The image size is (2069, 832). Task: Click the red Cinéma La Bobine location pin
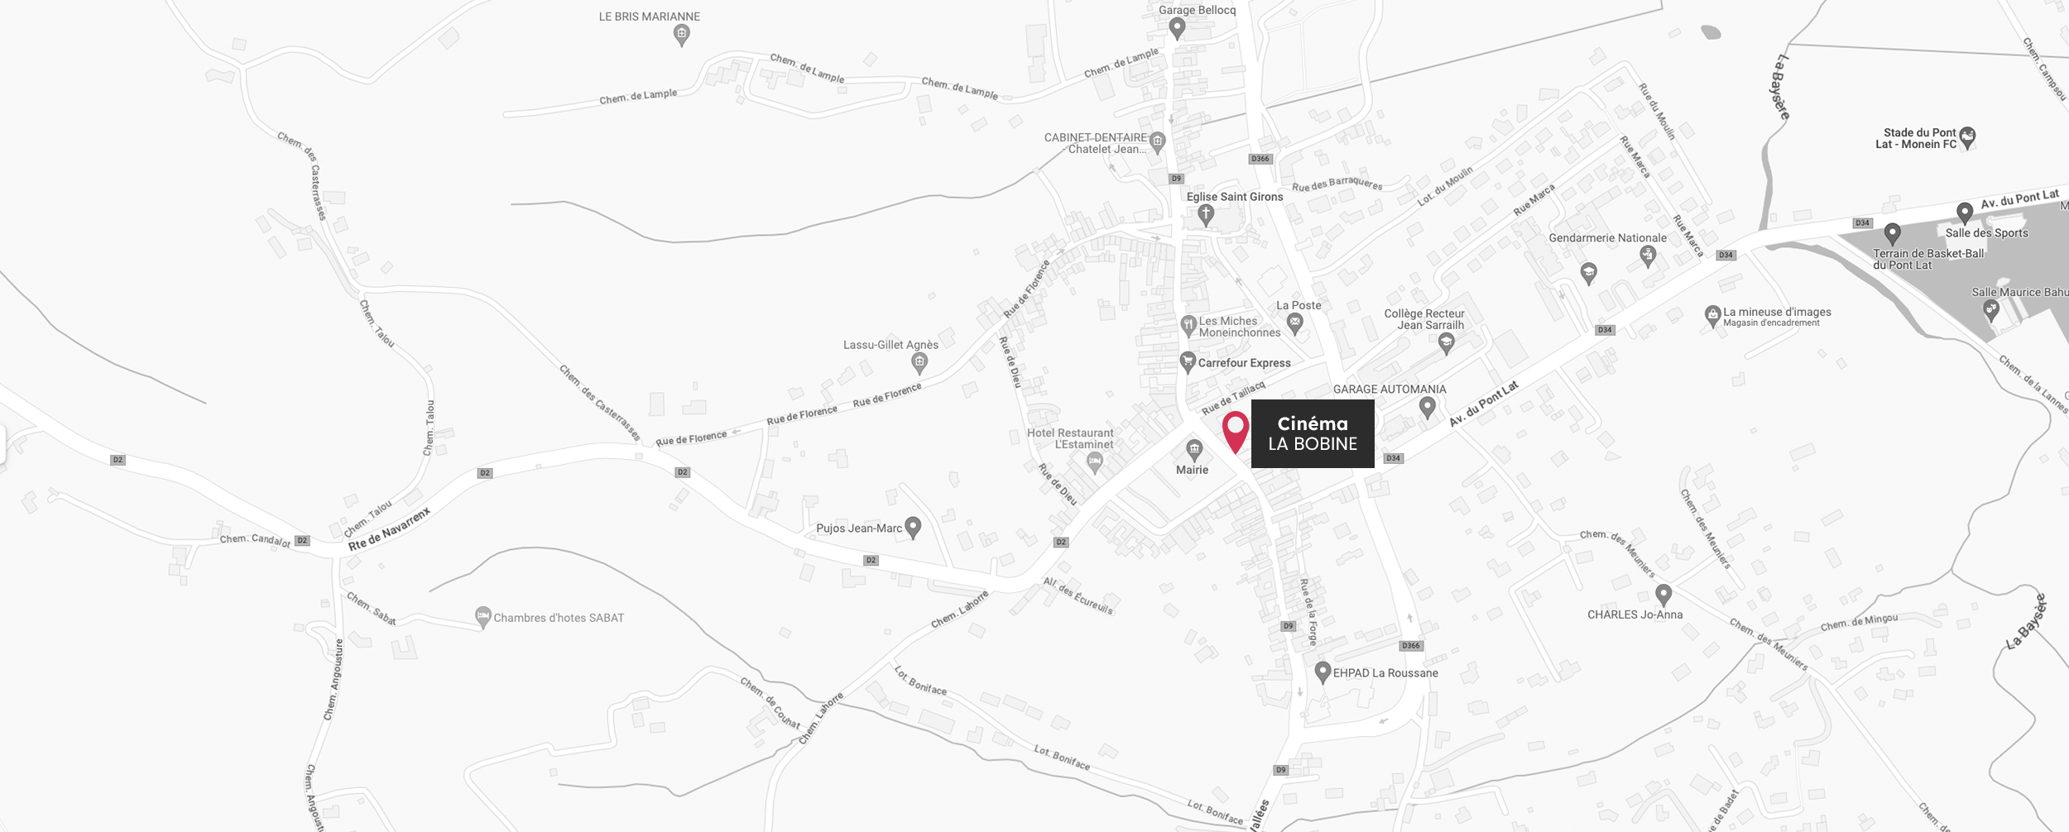[1235, 432]
